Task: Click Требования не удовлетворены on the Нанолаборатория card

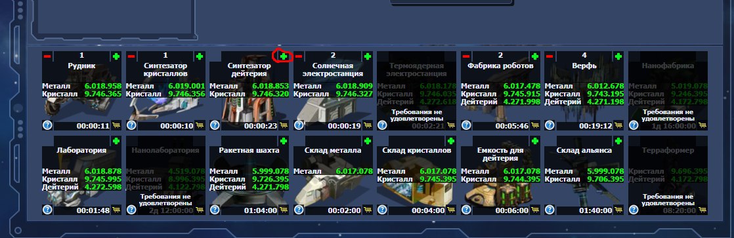Action: click(x=165, y=200)
